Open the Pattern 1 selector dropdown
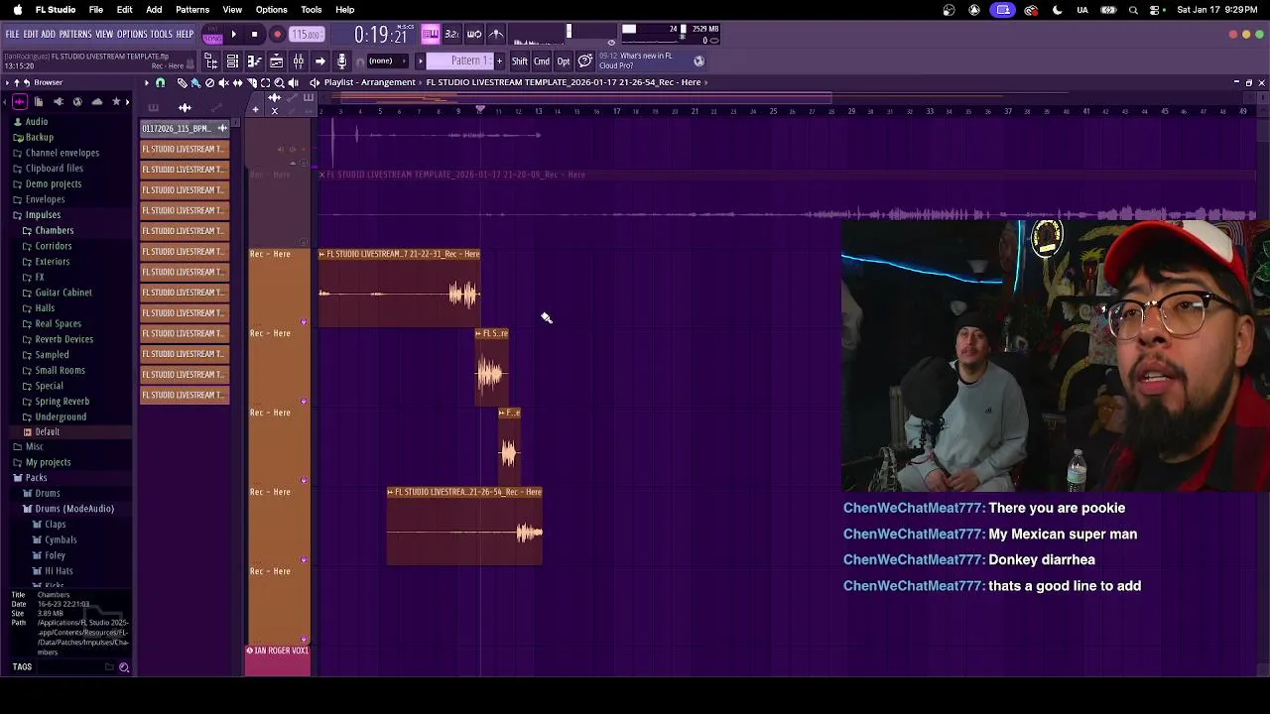Image resolution: width=1270 pixels, height=714 pixels. click(457, 61)
